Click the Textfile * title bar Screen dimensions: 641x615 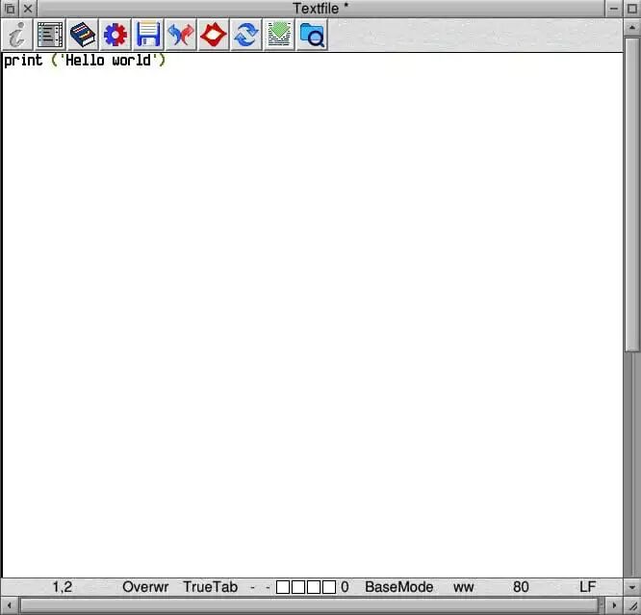click(320, 9)
